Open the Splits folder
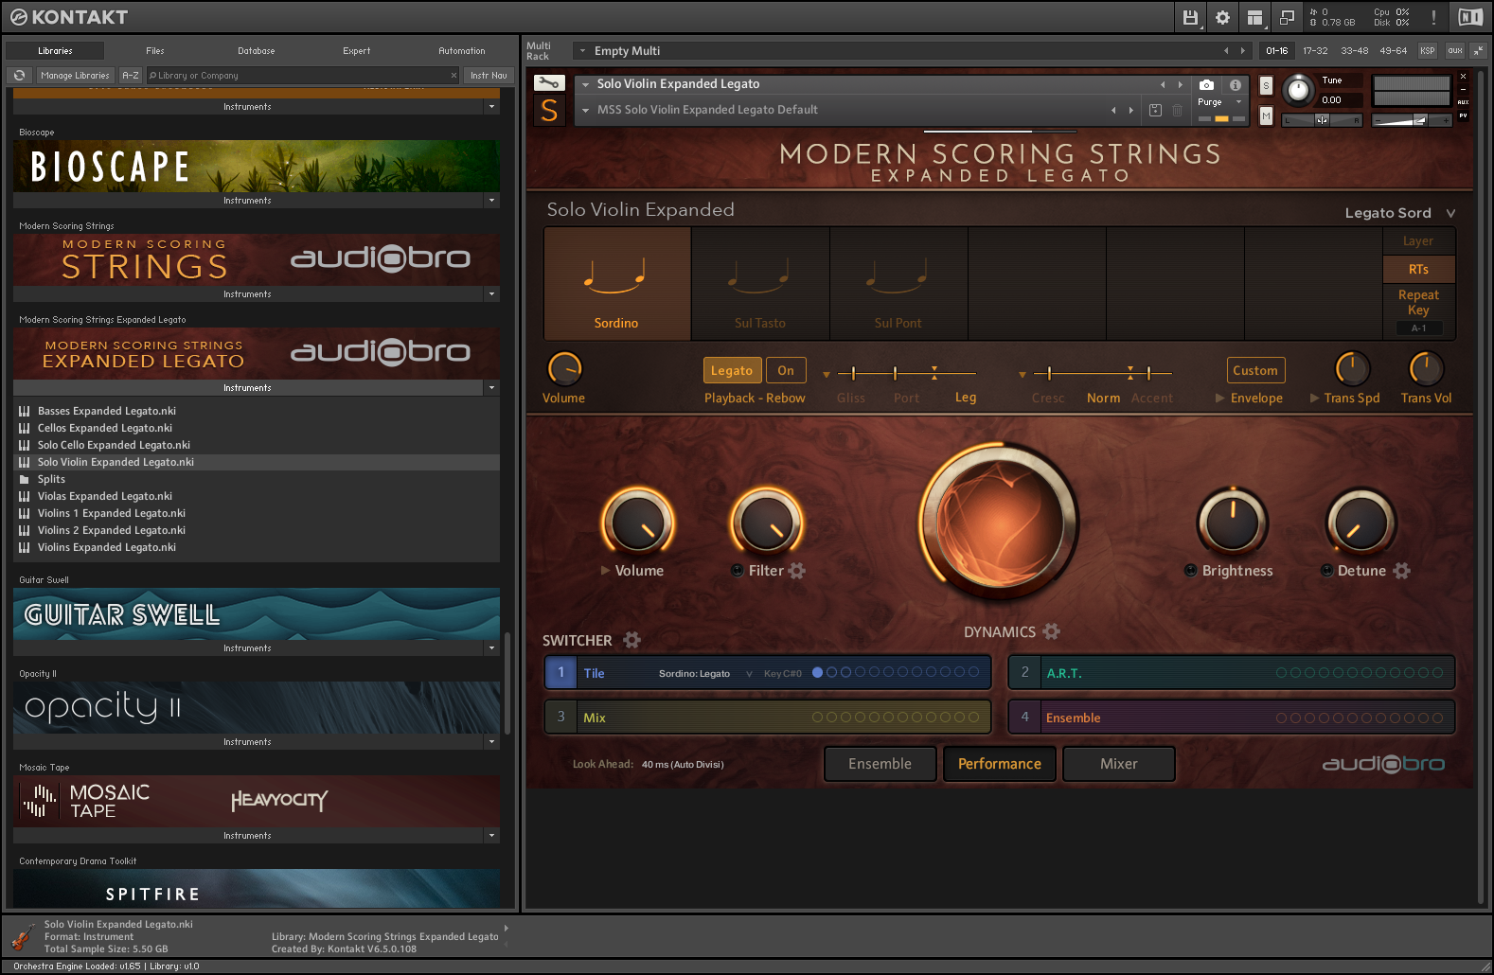 click(51, 479)
